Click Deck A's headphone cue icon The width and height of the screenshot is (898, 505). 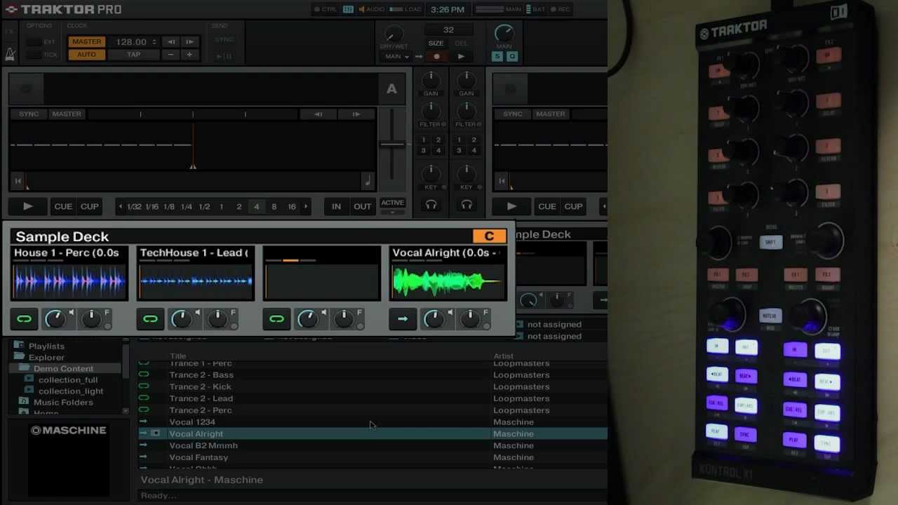click(431, 205)
